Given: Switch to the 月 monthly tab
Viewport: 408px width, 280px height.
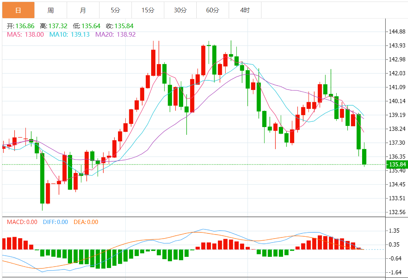Looking at the screenshot, I should [83, 10].
